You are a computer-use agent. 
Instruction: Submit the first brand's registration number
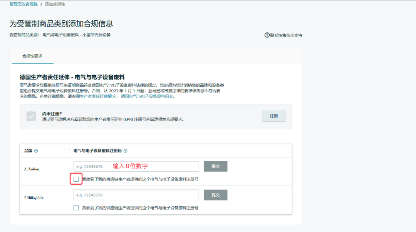[x=215, y=166]
